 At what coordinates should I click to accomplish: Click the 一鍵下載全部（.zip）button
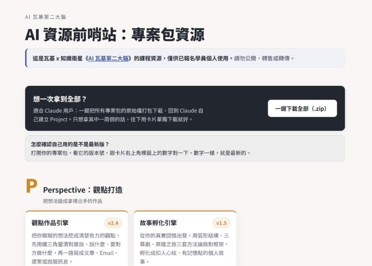pyautogui.click(x=302, y=108)
